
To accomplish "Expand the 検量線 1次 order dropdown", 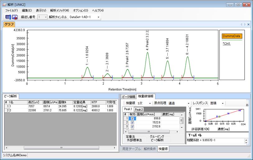I will pyautogui.click(x=150, y=103).
